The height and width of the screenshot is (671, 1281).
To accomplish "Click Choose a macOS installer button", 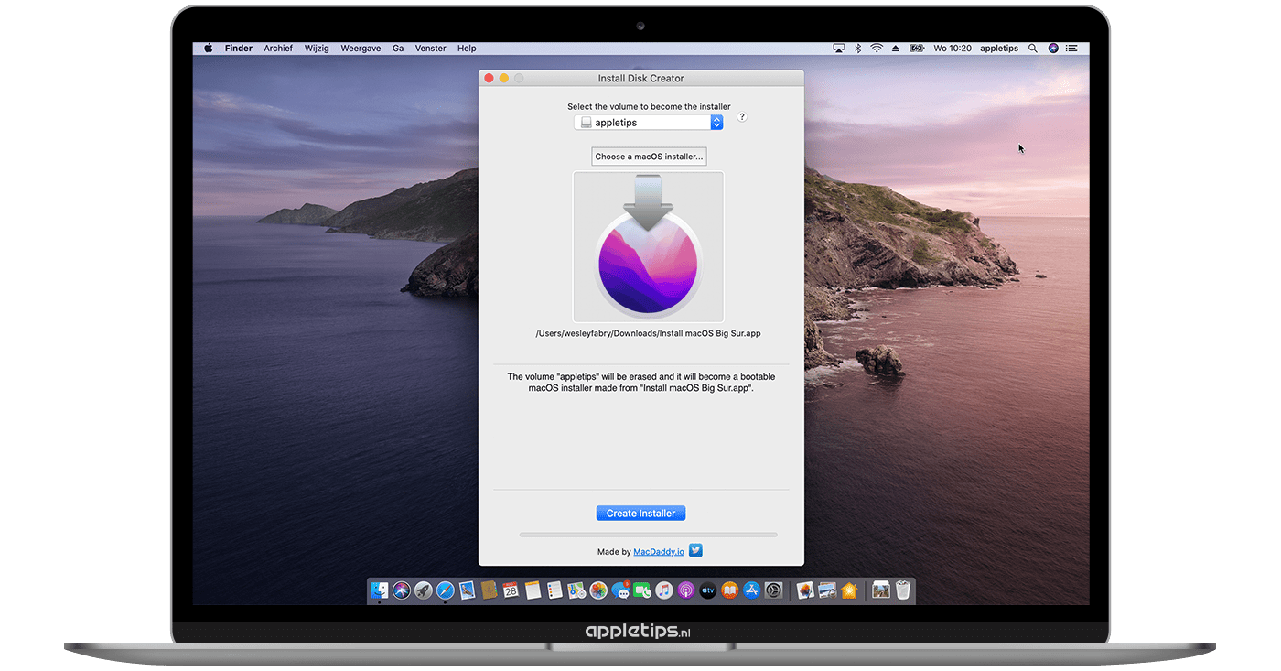I will [649, 157].
